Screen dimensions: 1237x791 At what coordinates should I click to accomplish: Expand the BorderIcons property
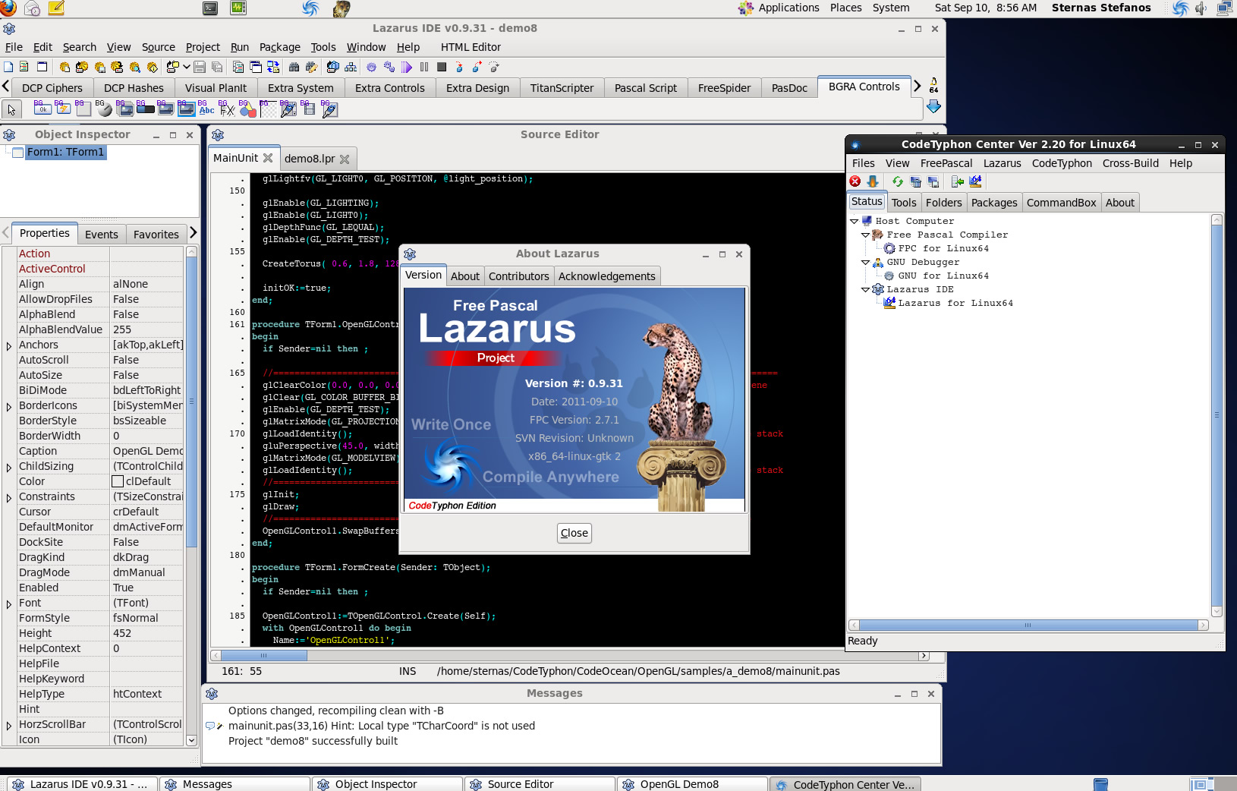click(8, 406)
